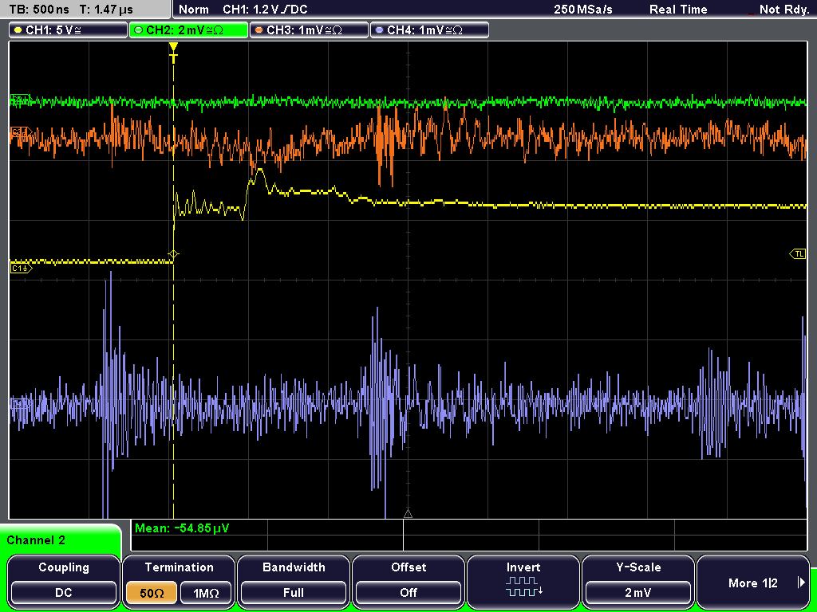The height and width of the screenshot is (612, 817).
Task: Click the Norm trigger mode label
Action: click(194, 10)
